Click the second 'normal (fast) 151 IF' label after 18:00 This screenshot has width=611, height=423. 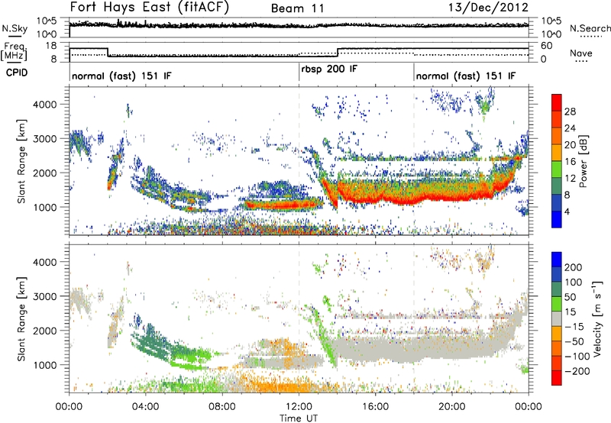coord(466,76)
